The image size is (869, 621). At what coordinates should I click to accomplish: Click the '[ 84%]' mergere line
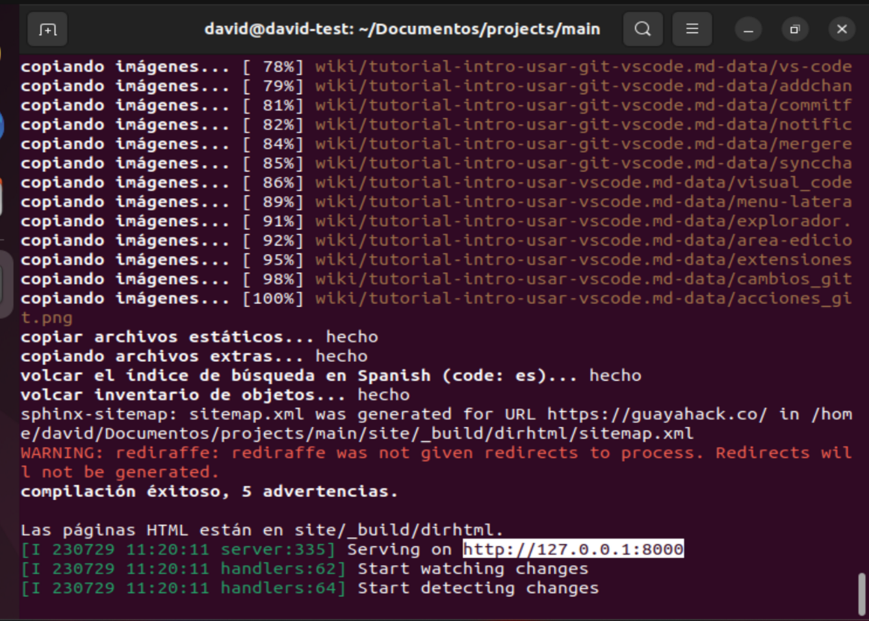436,144
